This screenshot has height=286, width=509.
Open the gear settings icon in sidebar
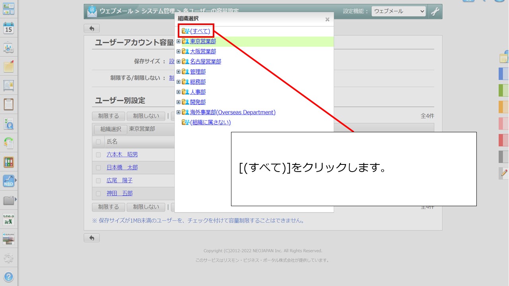[x=8, y=259]
